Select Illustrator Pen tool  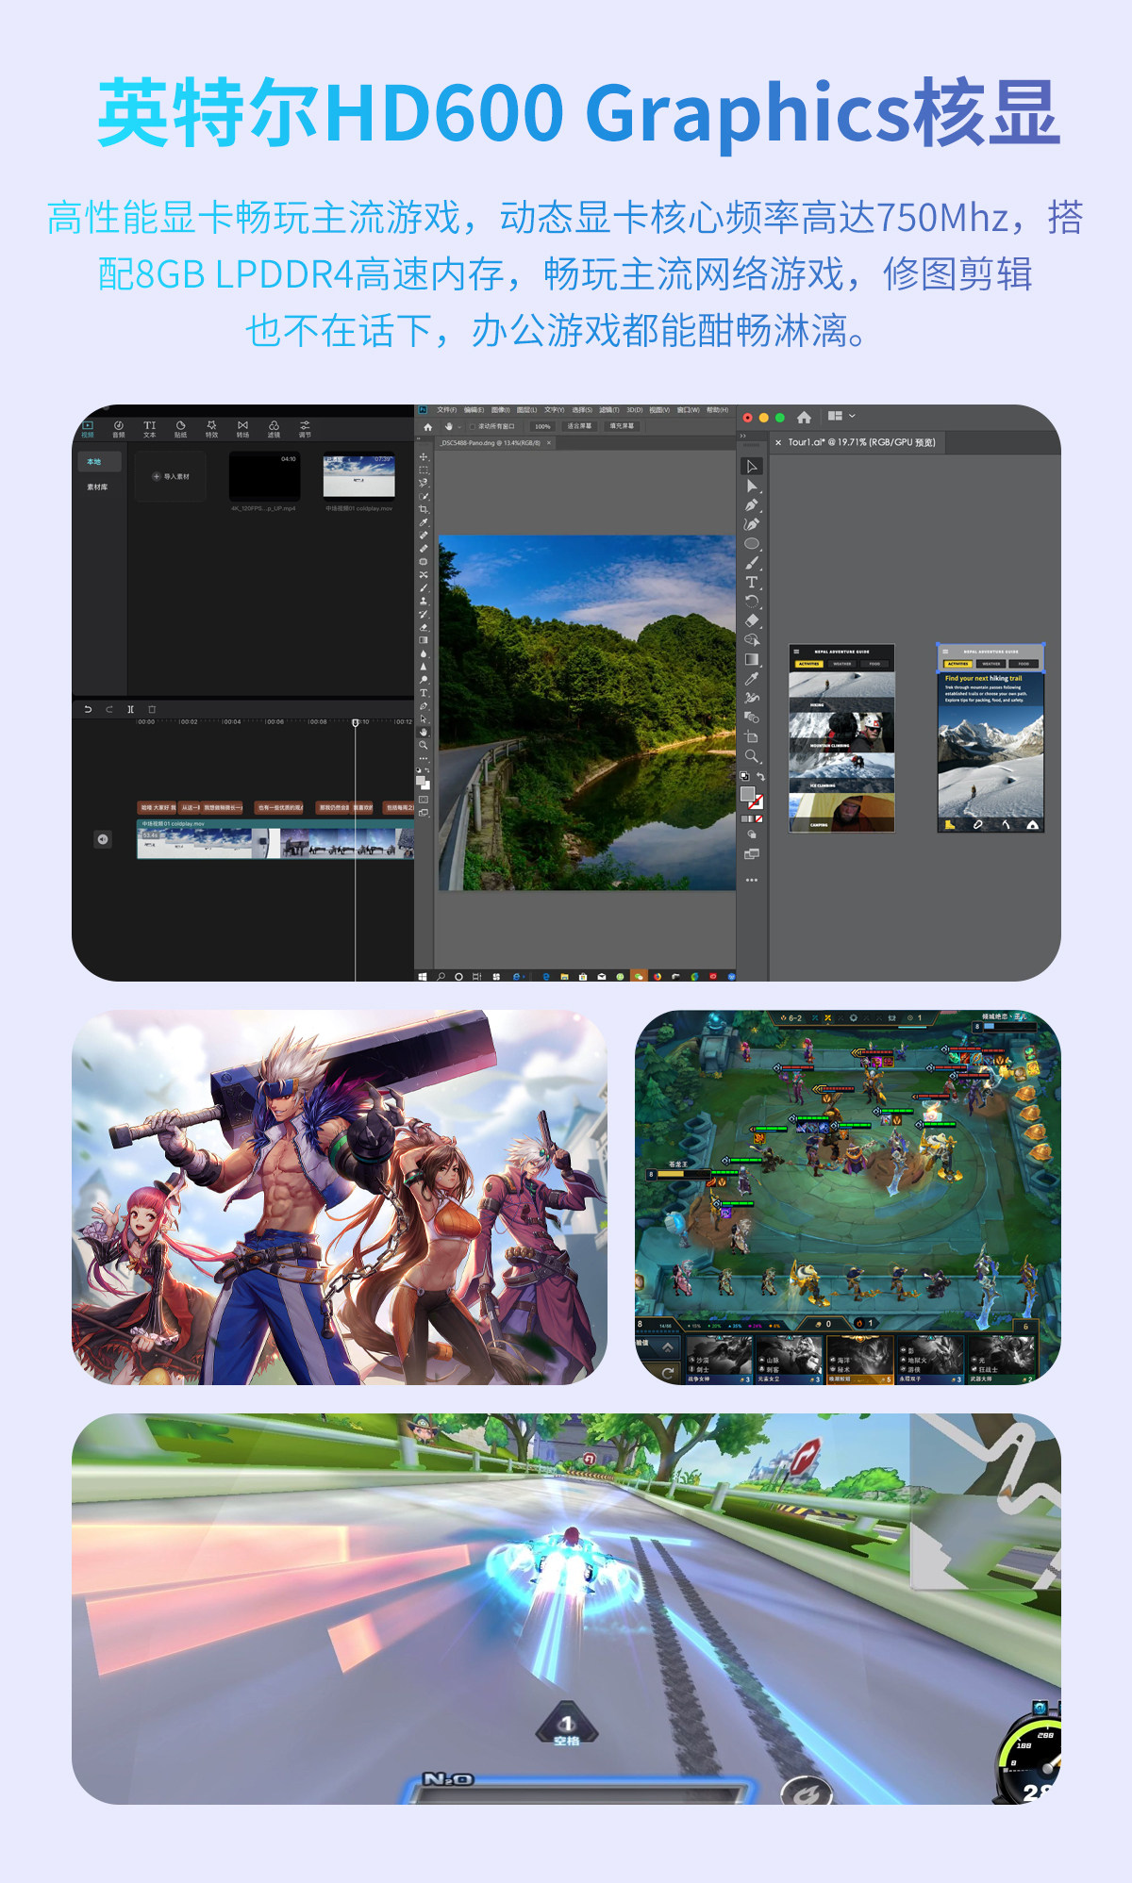click(752, 505)
